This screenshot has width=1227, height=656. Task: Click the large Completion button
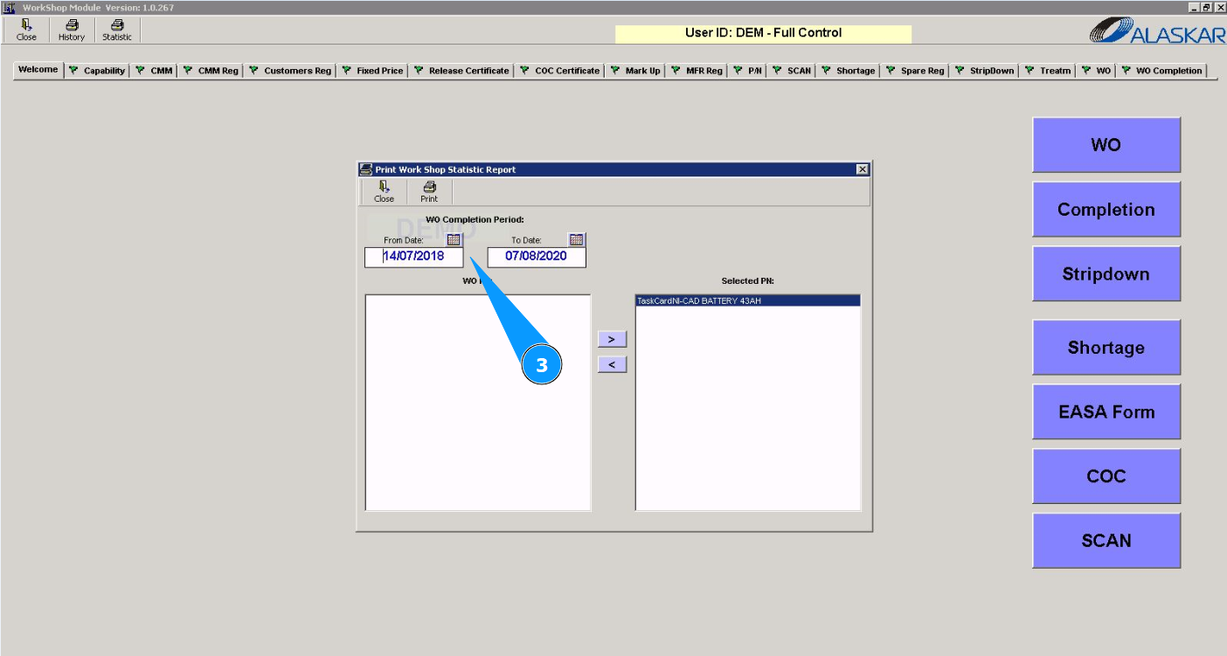coord(1106,210)
